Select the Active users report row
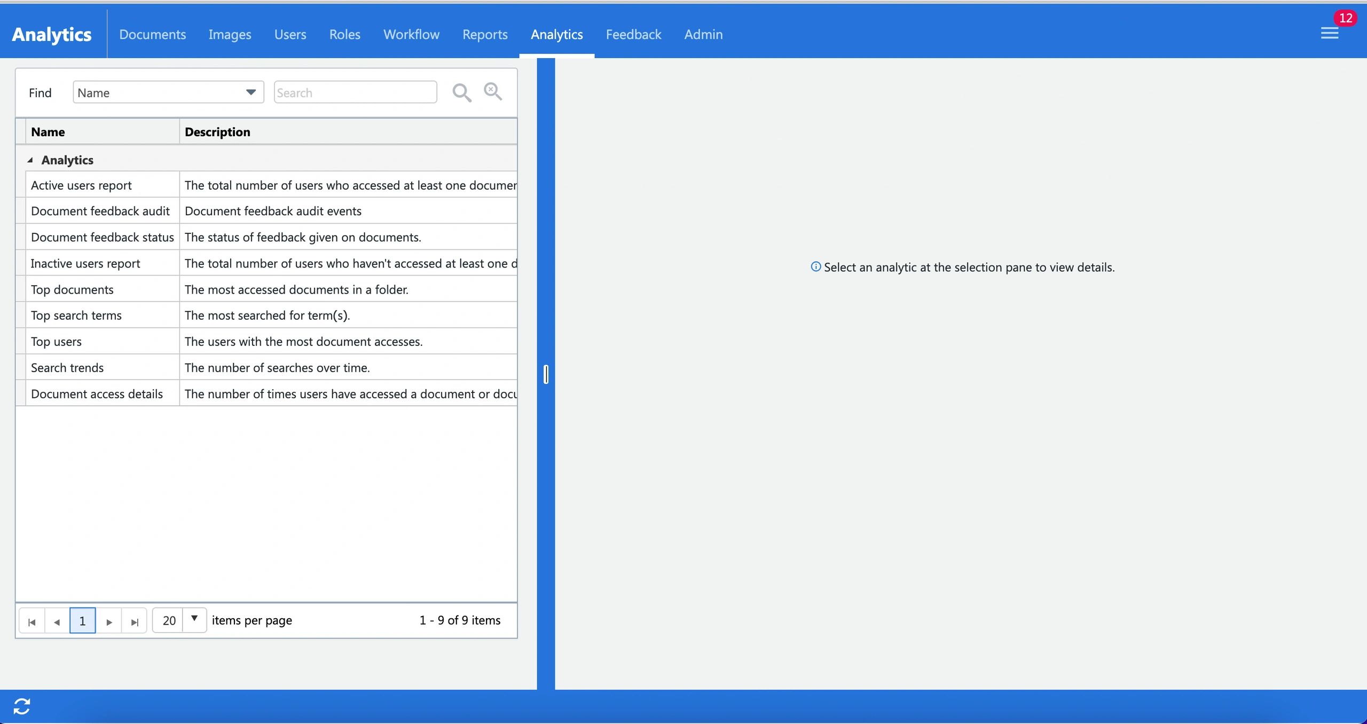Viewport: 1367px width, 724px height. coord(81,185)
